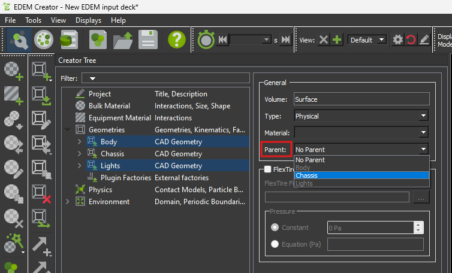Add equipment material with plus icon

point(13,95)
